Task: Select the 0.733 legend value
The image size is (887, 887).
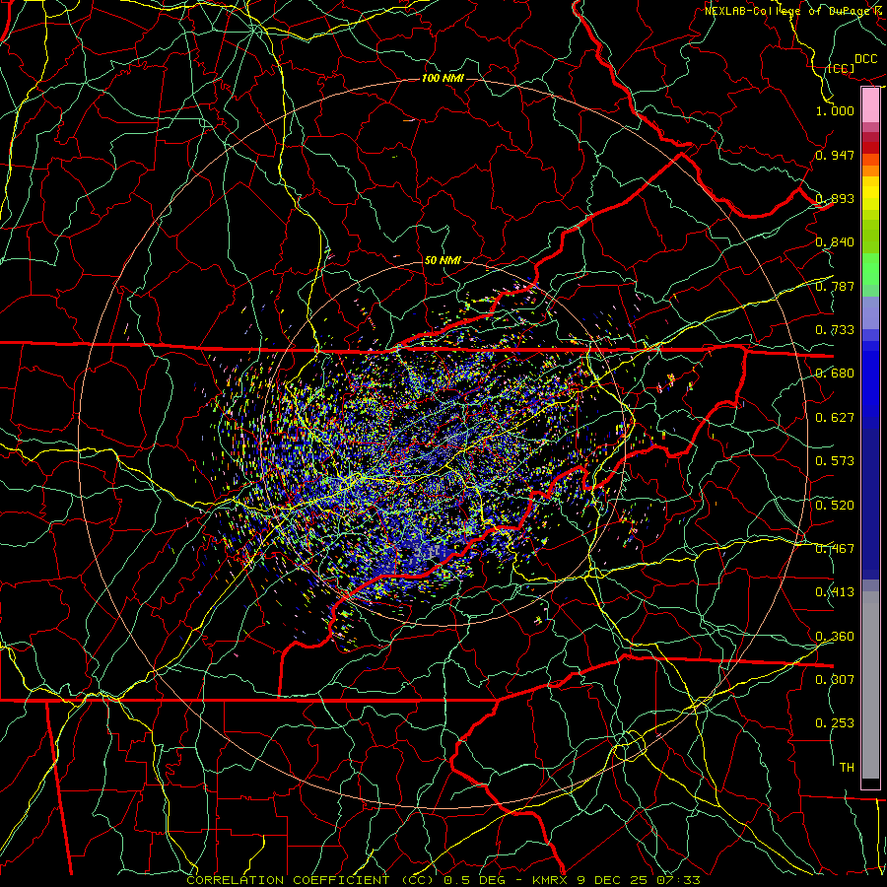Action: 835,330
